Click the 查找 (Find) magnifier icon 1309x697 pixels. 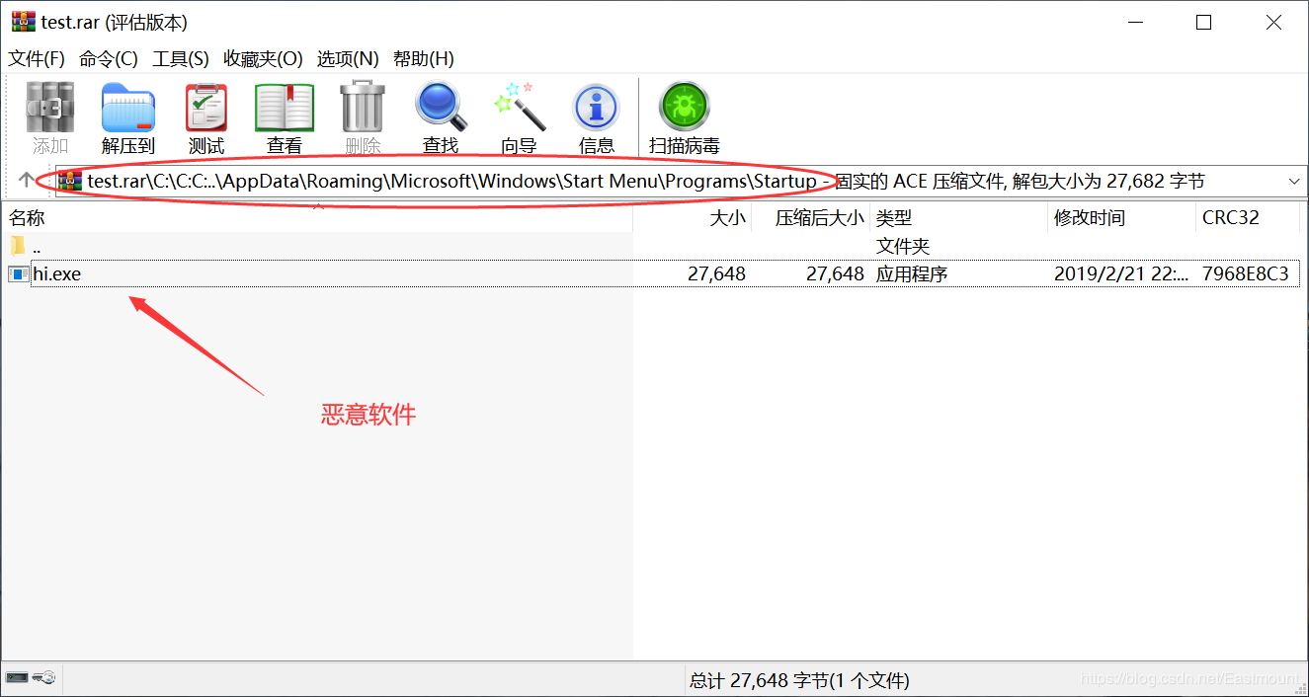[439, 109]
